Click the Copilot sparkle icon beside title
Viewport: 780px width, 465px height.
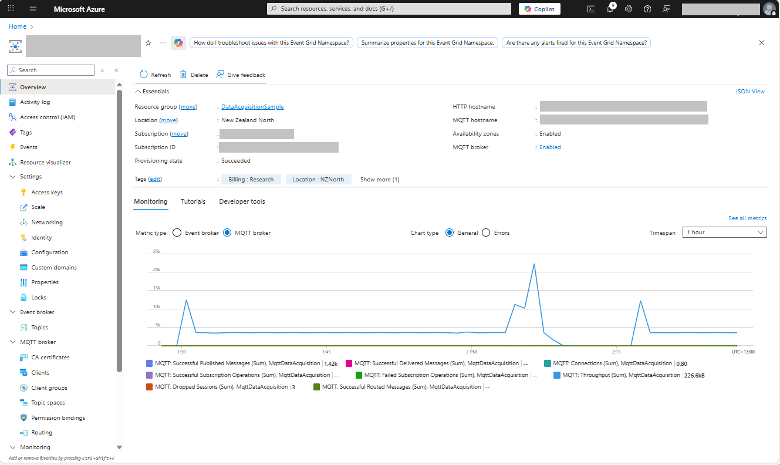[x=178, y=43]
